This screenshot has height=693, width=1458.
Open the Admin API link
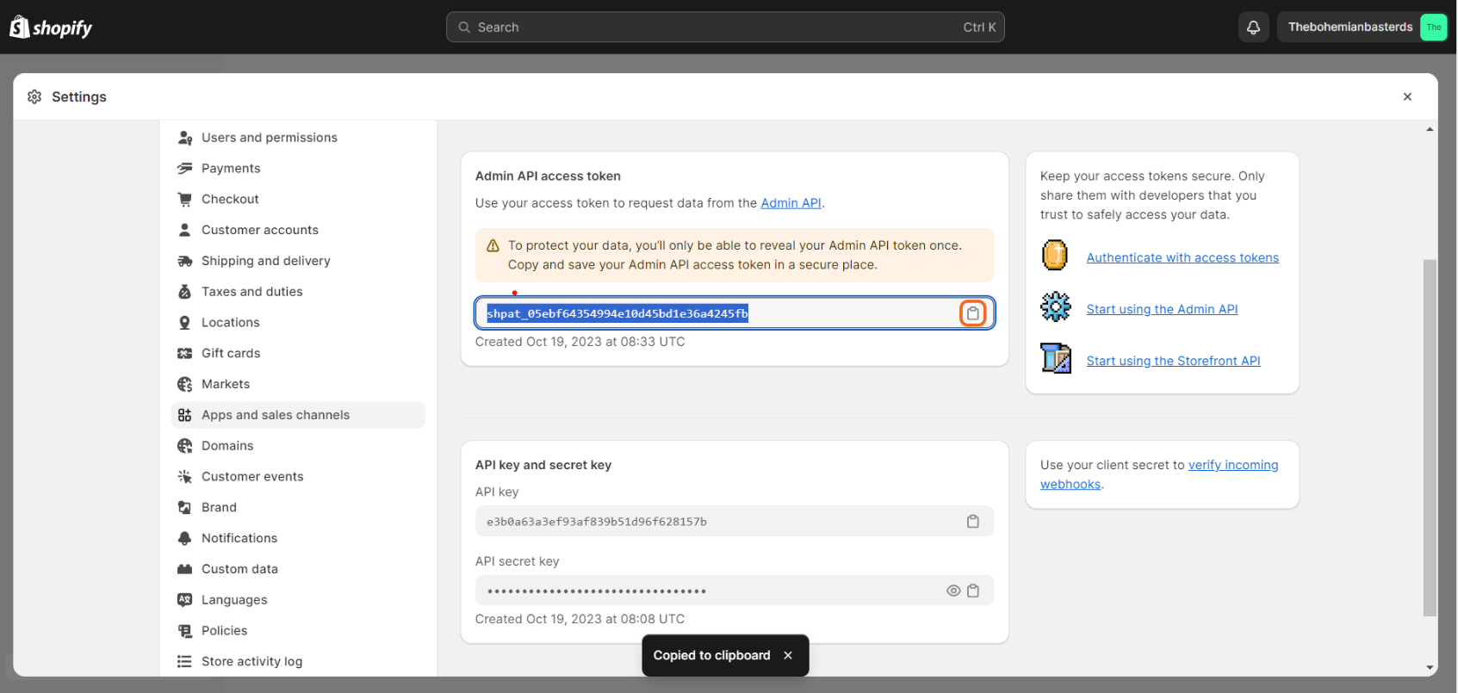791,203
